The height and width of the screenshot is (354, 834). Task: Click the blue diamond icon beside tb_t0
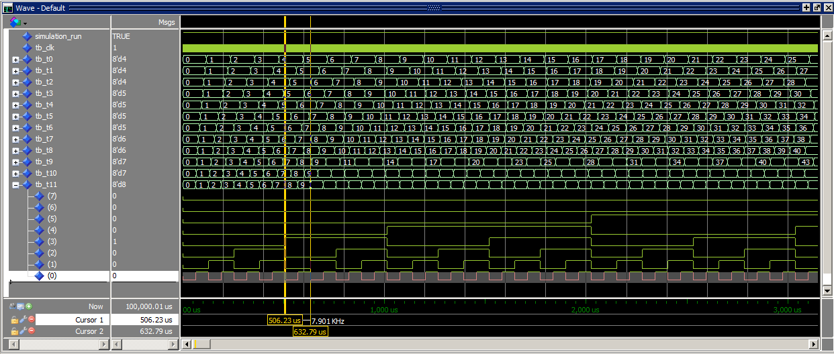(x=27, y=59)
